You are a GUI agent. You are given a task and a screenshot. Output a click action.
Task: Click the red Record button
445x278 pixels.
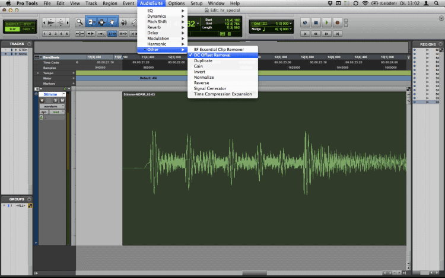click(x=338, y=23)
